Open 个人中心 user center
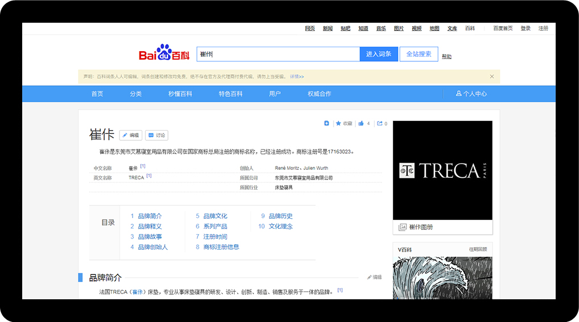579x322 pixels. coord(471,94)
